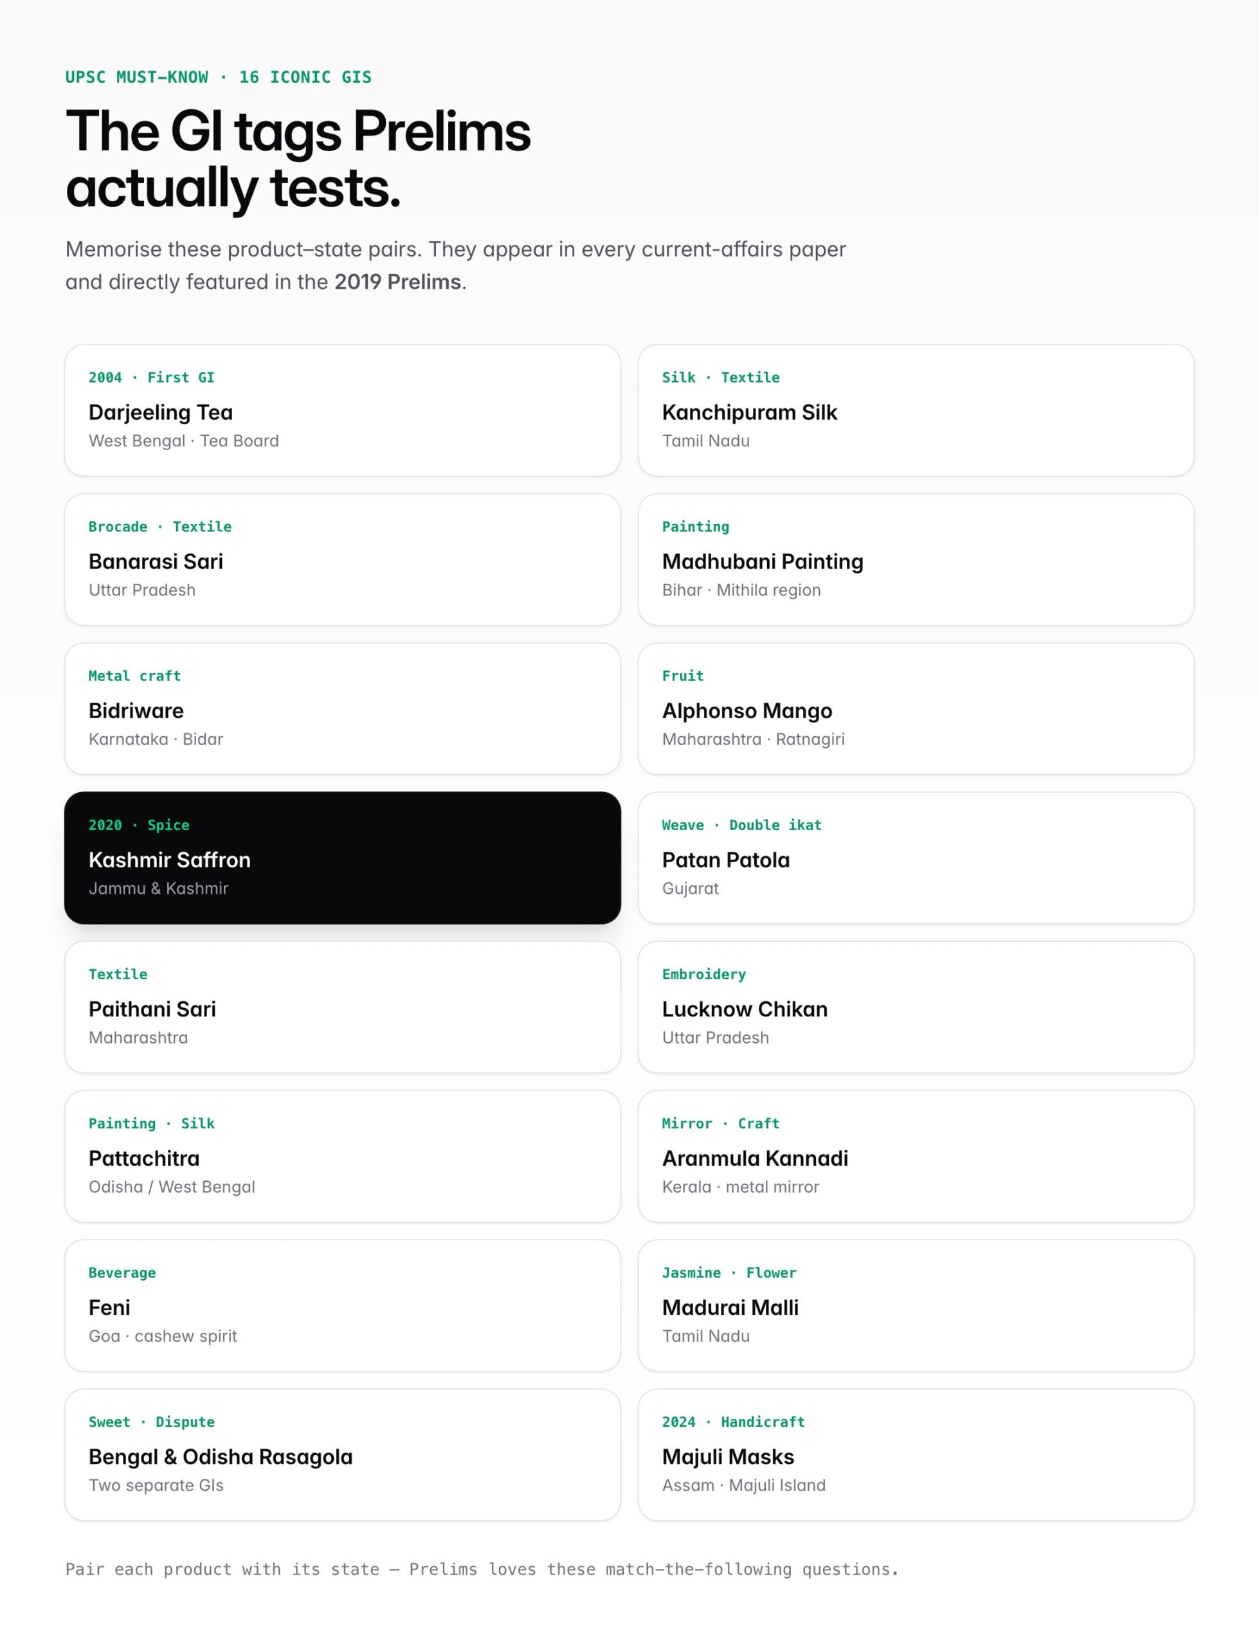
Task: Click the Alphonso Mango card
Action: pyautogui.click(x=916, y=708)
